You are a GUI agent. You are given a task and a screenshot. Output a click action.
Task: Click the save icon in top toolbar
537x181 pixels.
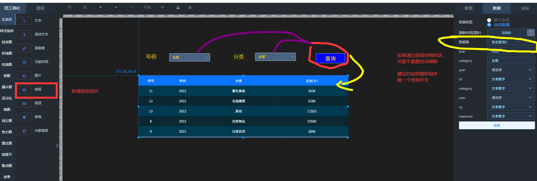click(x=70, y=7)
